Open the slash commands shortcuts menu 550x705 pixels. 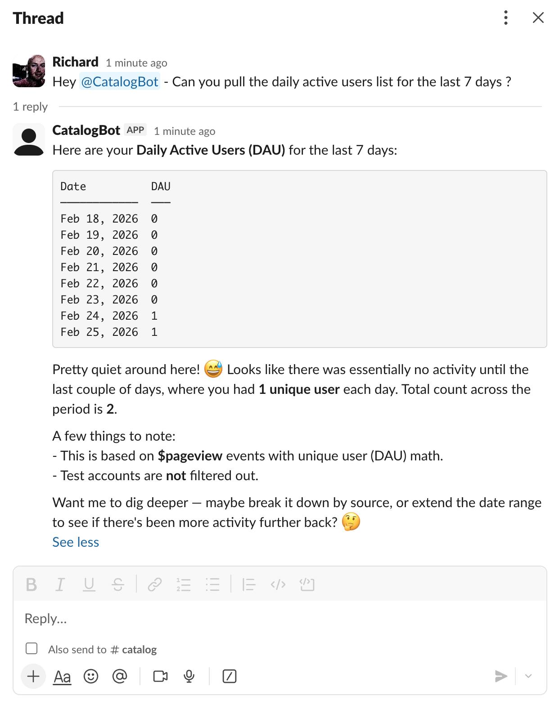tap(230, 676)
